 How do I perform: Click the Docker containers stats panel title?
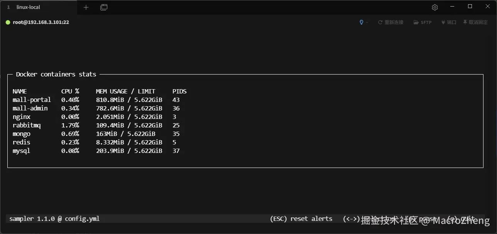56,74
